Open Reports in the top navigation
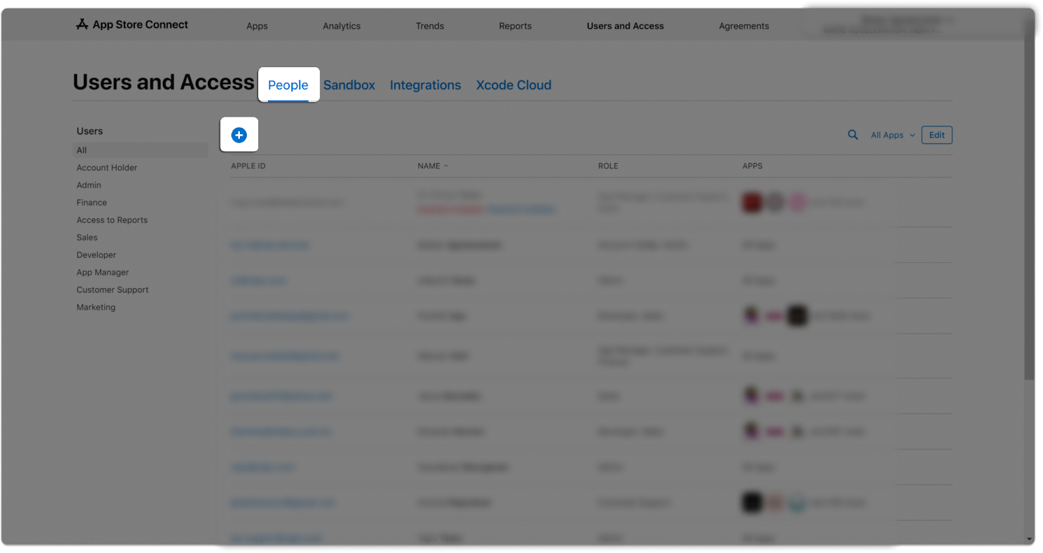This screenshot has height=553, width=1043. (515, 26)
